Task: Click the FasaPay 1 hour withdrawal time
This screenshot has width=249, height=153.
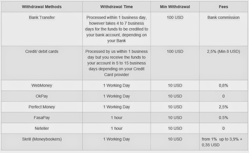Action: [116, 118]
